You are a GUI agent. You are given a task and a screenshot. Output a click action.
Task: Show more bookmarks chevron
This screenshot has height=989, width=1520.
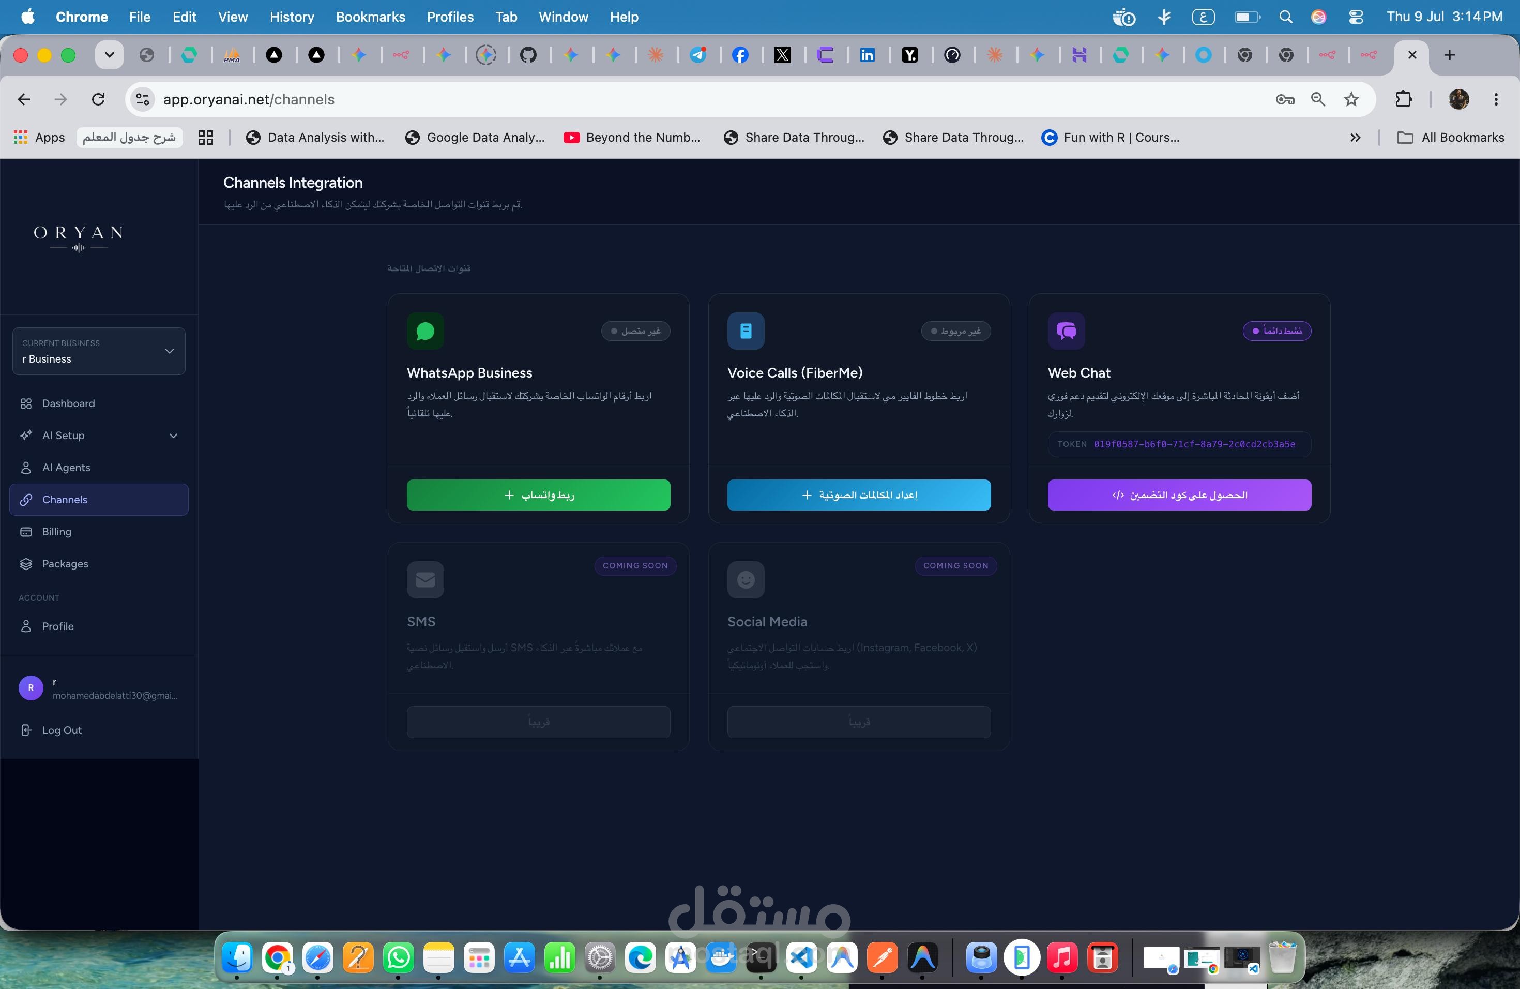[1355, 138]
